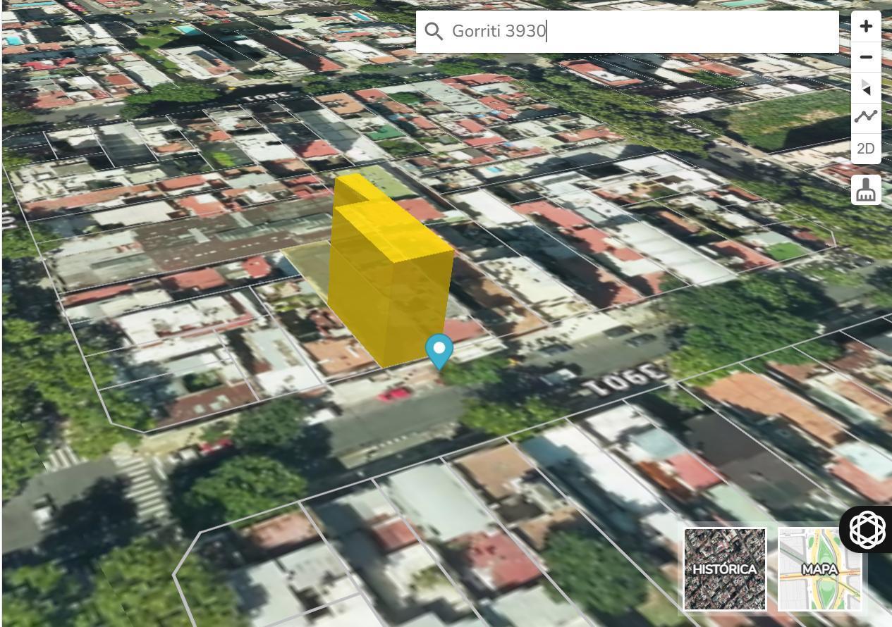Image resolution: width=892 pixels, height=627 pixels.
Task: Zoom in with the plus button
Action: [x=867, y=26]
